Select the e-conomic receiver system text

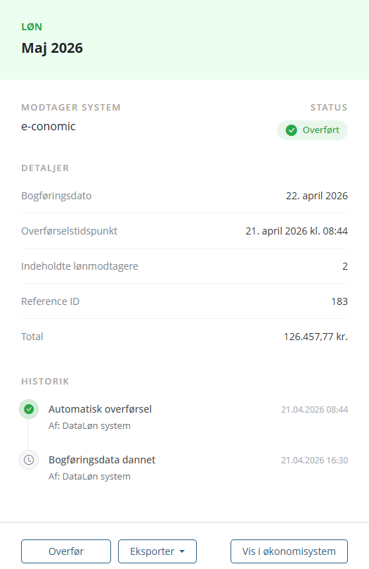pos(48,126)
